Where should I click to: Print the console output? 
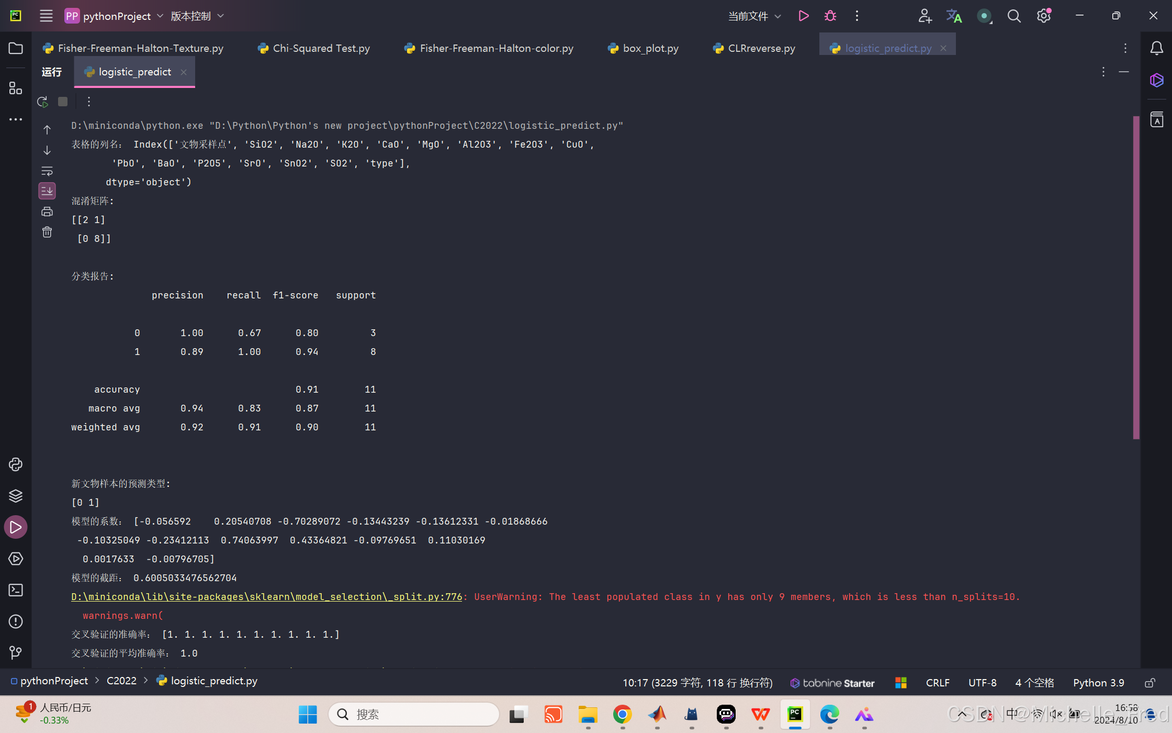(47, 212)
